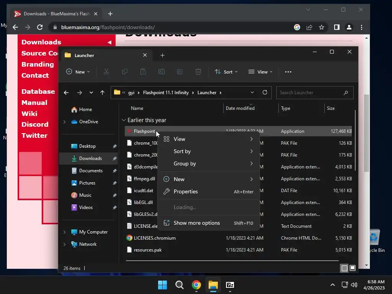Open the View submenu in context menu
This screenshot has height=294, width=392.
coord(209,139)
